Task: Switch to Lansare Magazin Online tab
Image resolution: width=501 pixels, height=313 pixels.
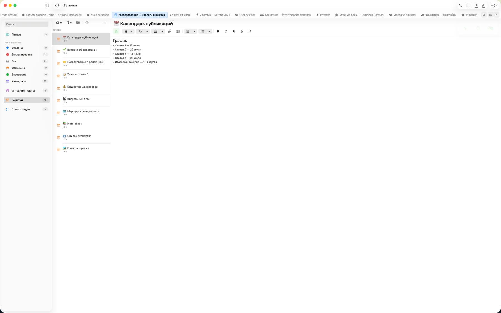Action: (x=52, y=15)
